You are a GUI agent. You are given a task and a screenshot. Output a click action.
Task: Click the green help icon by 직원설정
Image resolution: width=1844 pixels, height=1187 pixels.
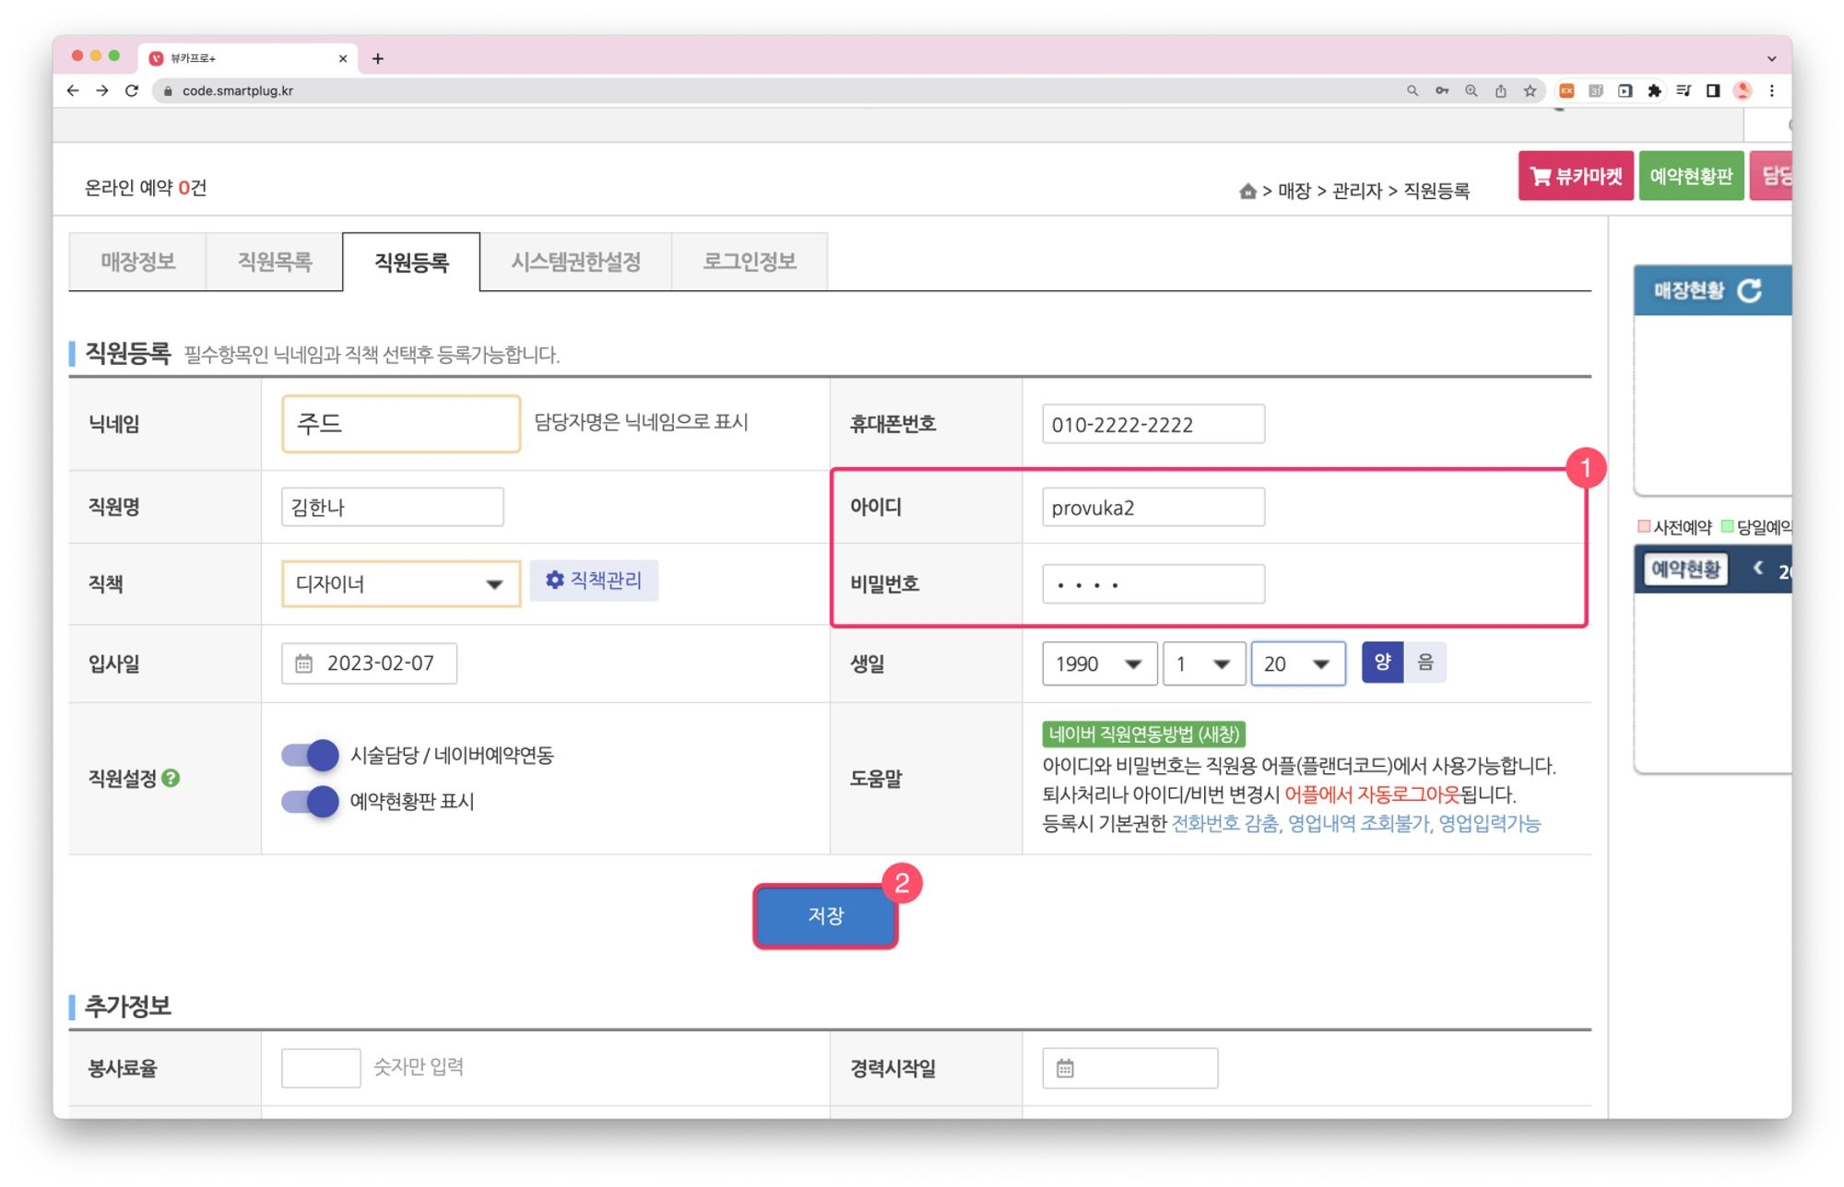[x=171, y=779]
